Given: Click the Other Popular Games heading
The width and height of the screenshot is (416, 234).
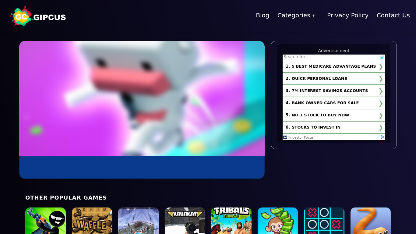Looking at the screenshot, I should point(66,198).
